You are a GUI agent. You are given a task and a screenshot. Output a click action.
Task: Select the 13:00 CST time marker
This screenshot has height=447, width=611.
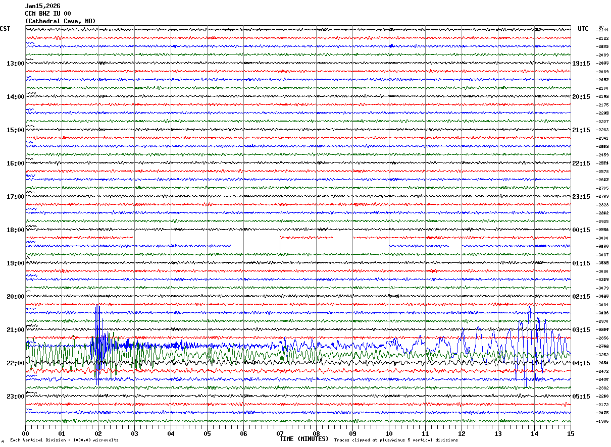(15, 64)
